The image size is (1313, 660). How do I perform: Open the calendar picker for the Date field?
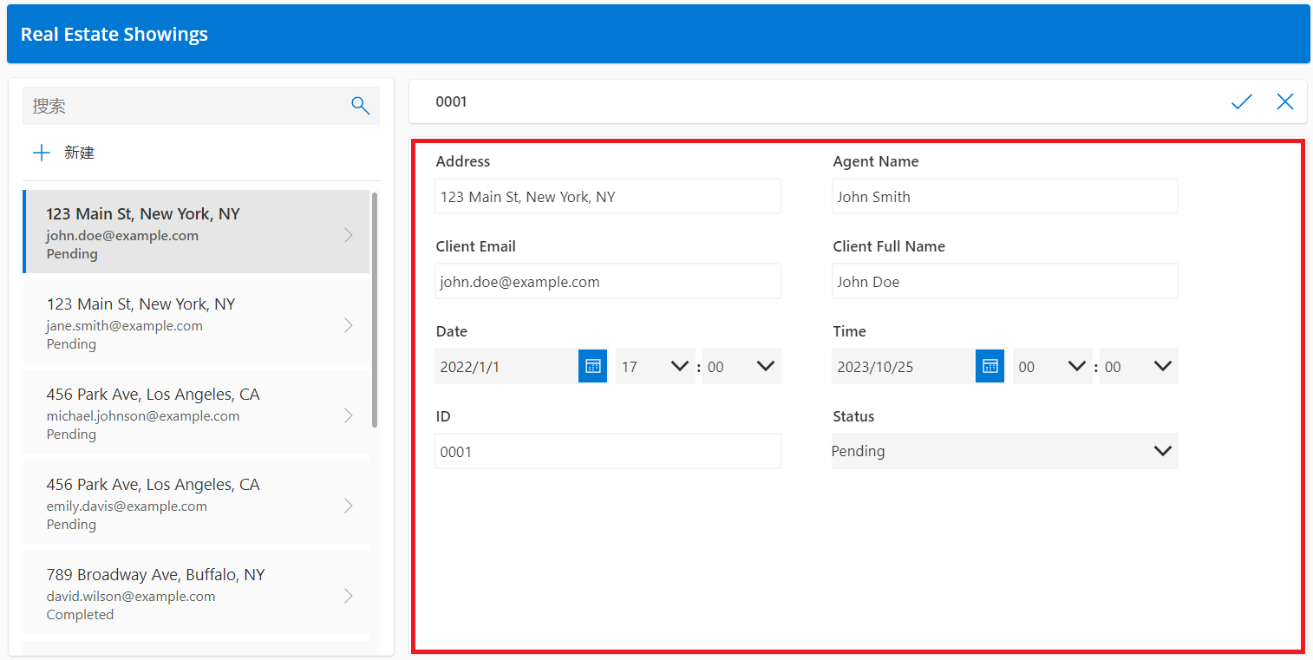point(593,366)
